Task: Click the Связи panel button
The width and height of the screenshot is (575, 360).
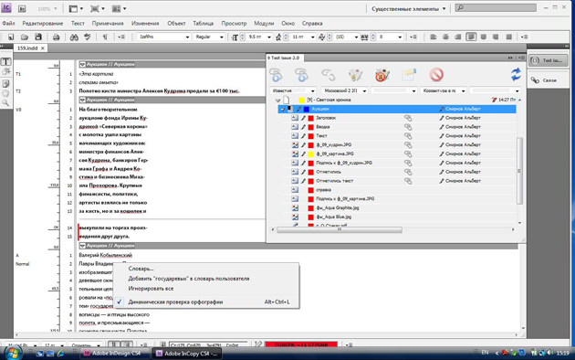Action: [549, 80]
